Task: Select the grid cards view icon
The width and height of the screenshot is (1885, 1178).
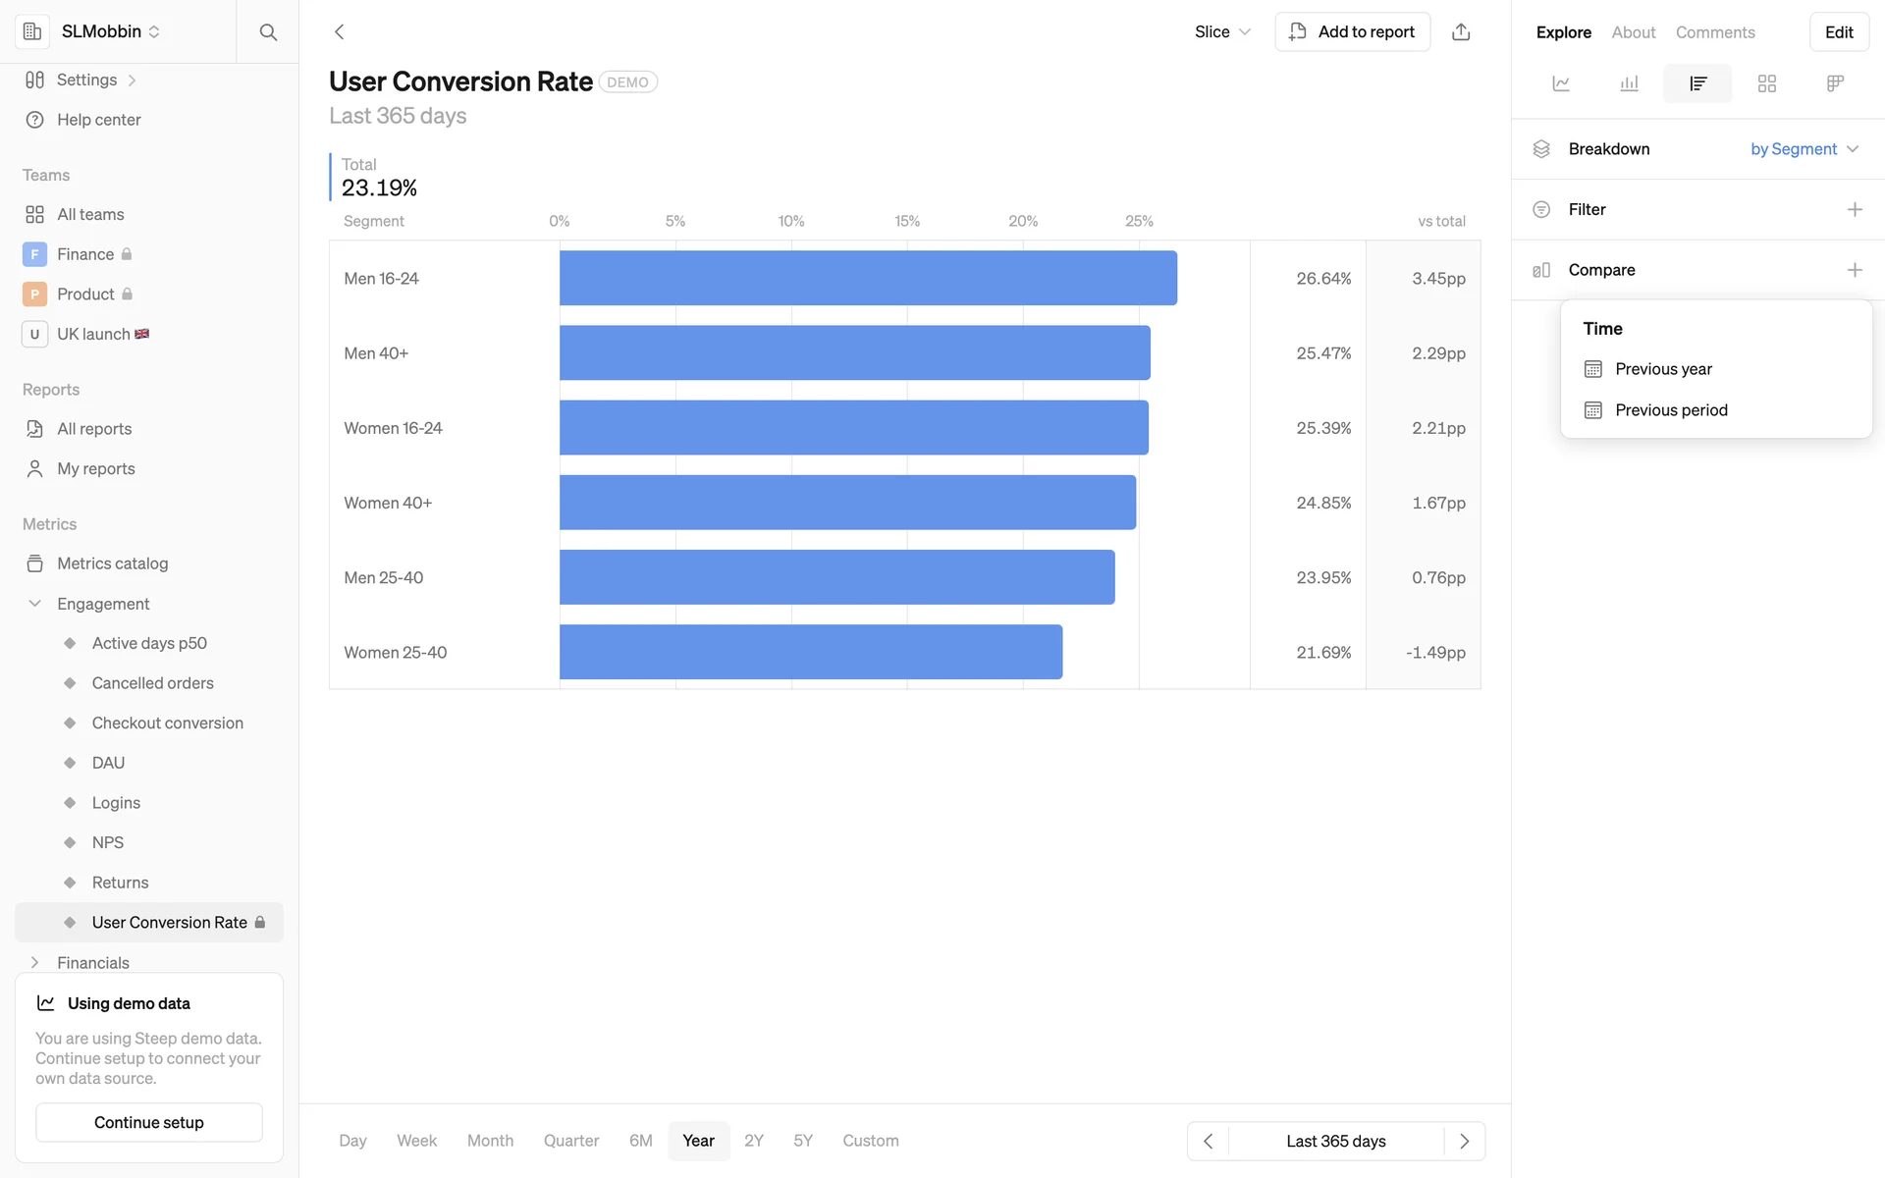Action: (1766, 83)
